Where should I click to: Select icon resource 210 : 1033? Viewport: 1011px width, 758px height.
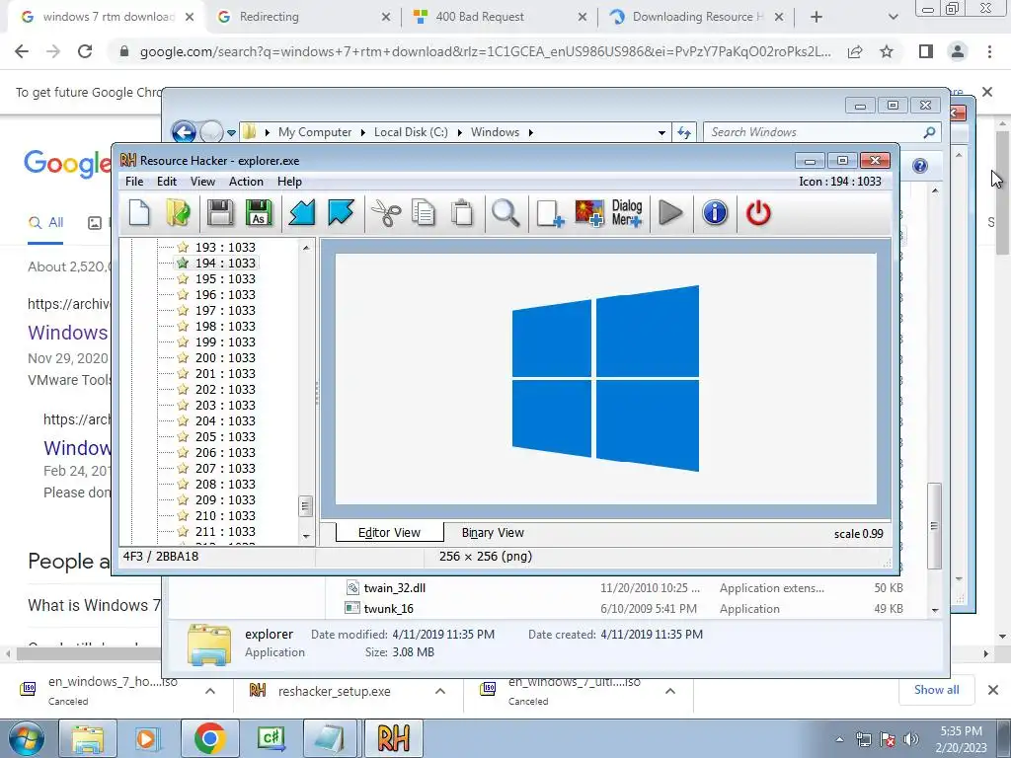225,515
